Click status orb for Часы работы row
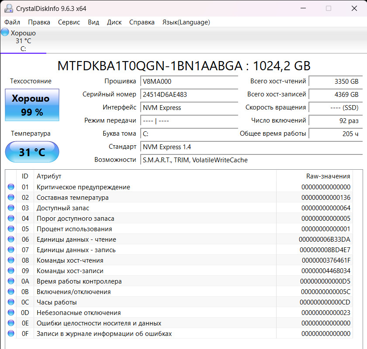The height and width of the screenshot is (349, 367). [x=11, y=302]
